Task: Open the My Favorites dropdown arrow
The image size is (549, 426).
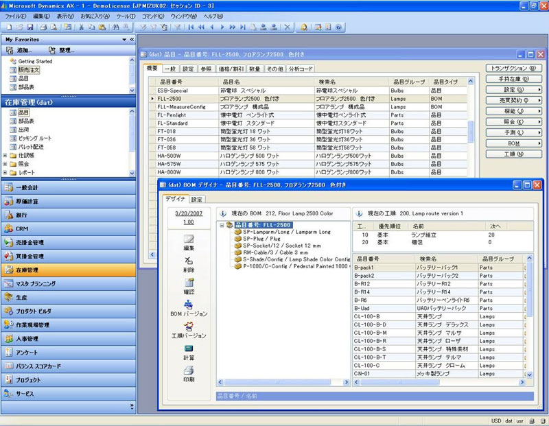Action: pyautogui.click(x=124, y=40)
